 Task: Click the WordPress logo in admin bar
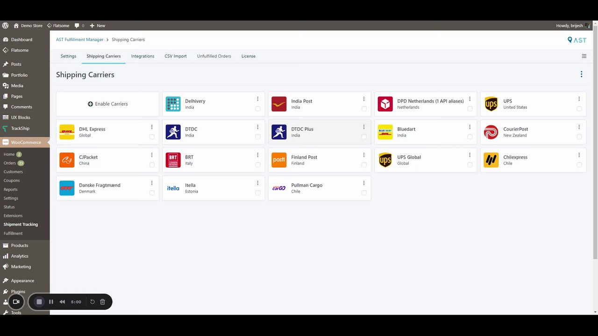(x=5, y=26)
